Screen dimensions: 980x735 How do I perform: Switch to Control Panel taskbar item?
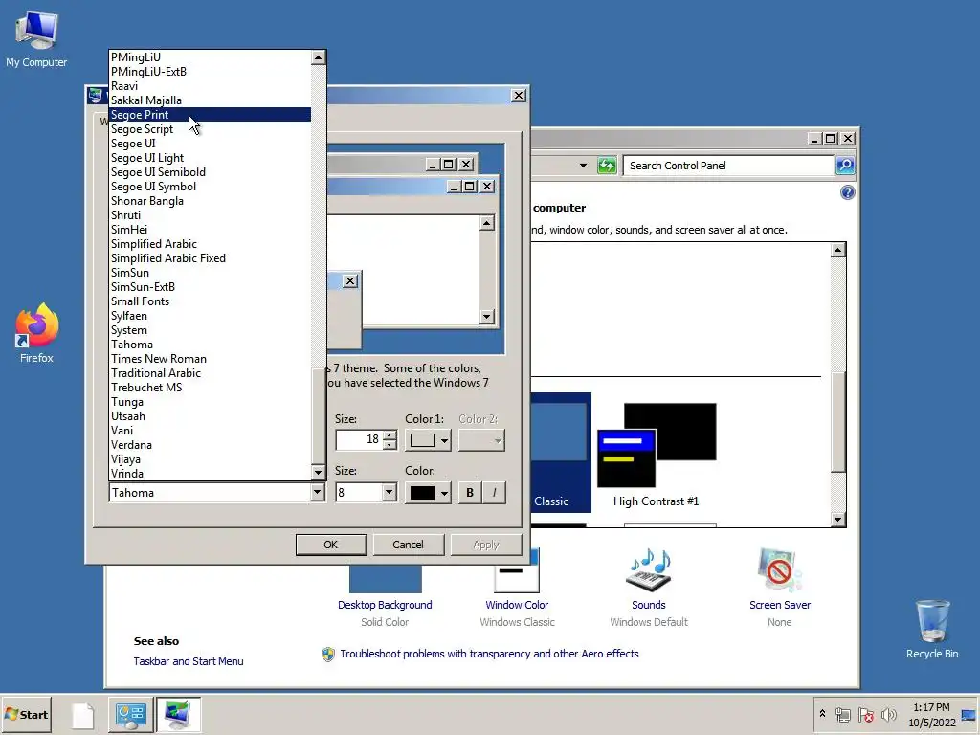(130, 715)
